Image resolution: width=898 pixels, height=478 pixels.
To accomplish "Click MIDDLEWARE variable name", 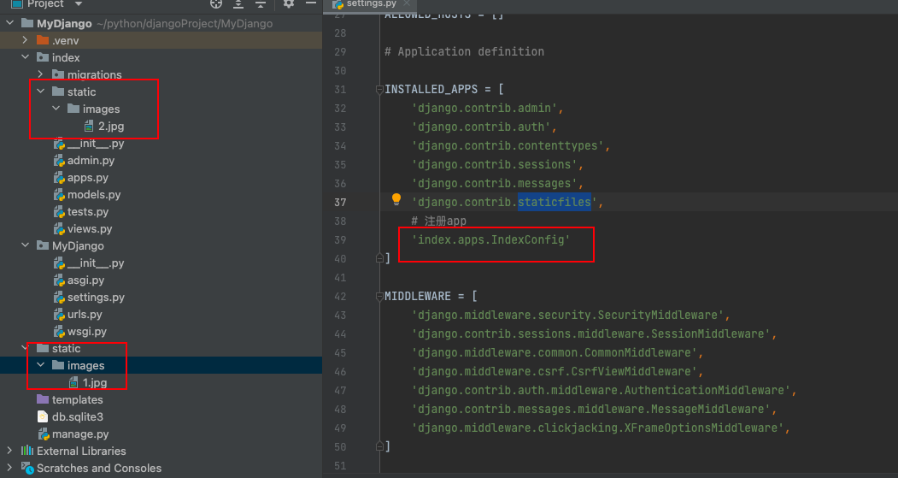I will coord(418,297).
